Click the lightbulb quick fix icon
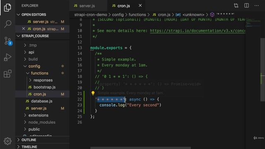Viewport: 265px width, 149px height. coord(93,93)
